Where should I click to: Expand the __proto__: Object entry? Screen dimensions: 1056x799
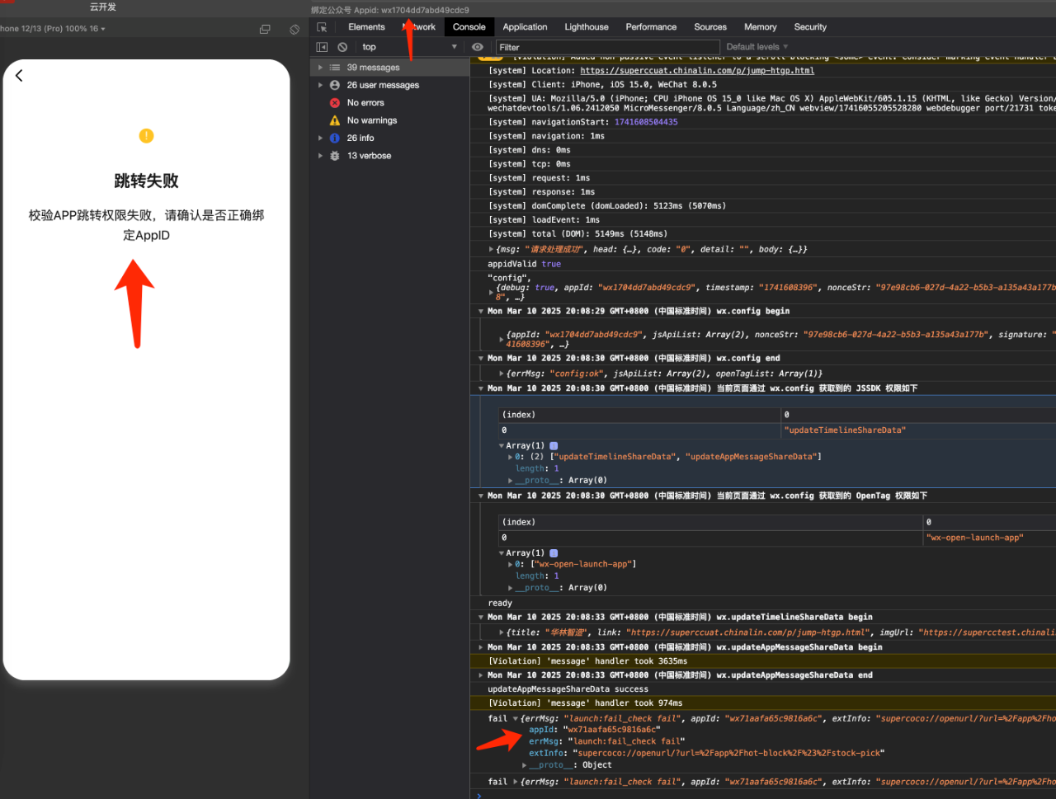pos(525,765)
